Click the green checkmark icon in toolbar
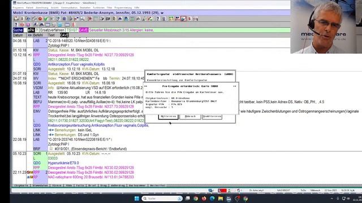The height and width of the screenshot is (203, 362). (x=46, y=19)
